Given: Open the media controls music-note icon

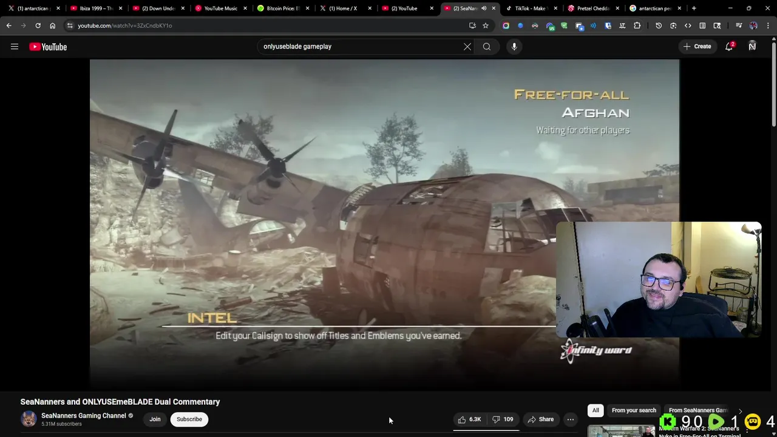Looking at the screenshot, I should [739, 25].
